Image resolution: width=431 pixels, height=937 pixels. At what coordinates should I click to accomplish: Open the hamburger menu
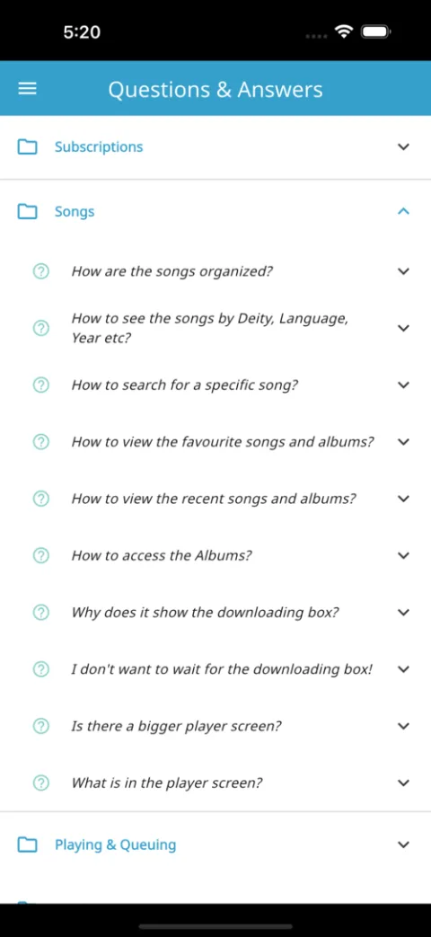point(28,90)
